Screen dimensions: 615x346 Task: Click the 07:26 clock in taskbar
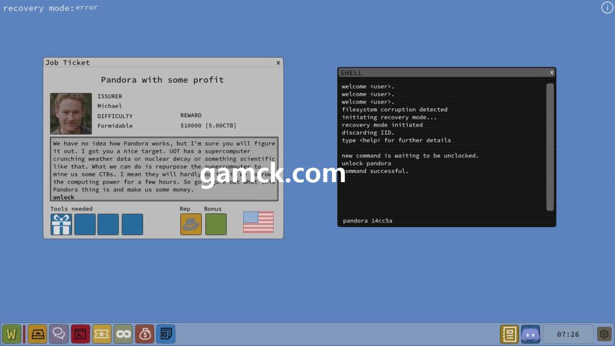pyautogui.click(x=568, y=334)
